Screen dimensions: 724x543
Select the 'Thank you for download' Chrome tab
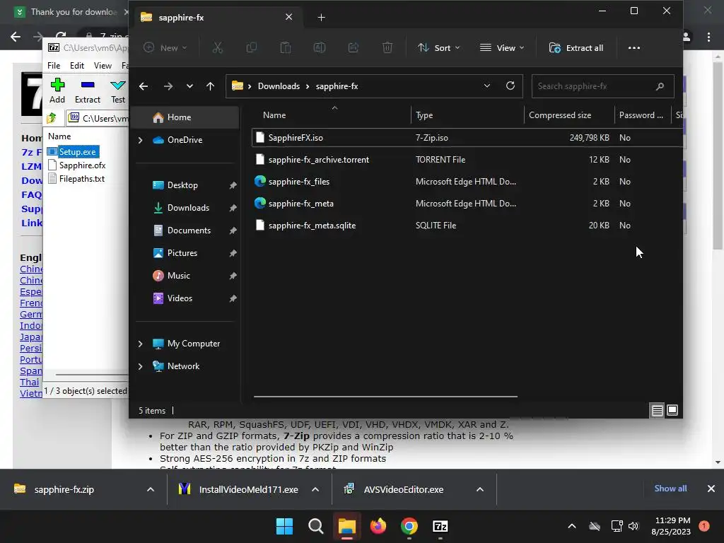[x=69, y=12]
